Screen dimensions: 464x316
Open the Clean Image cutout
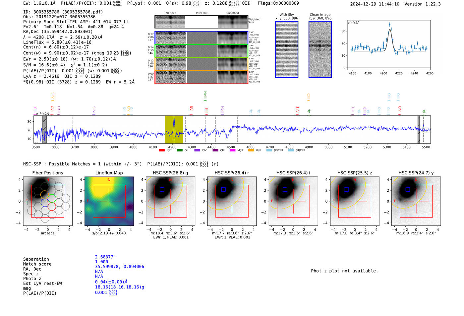pos(320,49)
